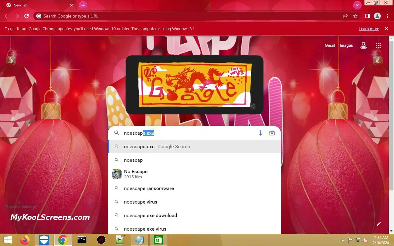Select the noescape.exe download suggestion
394x246 pixels.
194,215
